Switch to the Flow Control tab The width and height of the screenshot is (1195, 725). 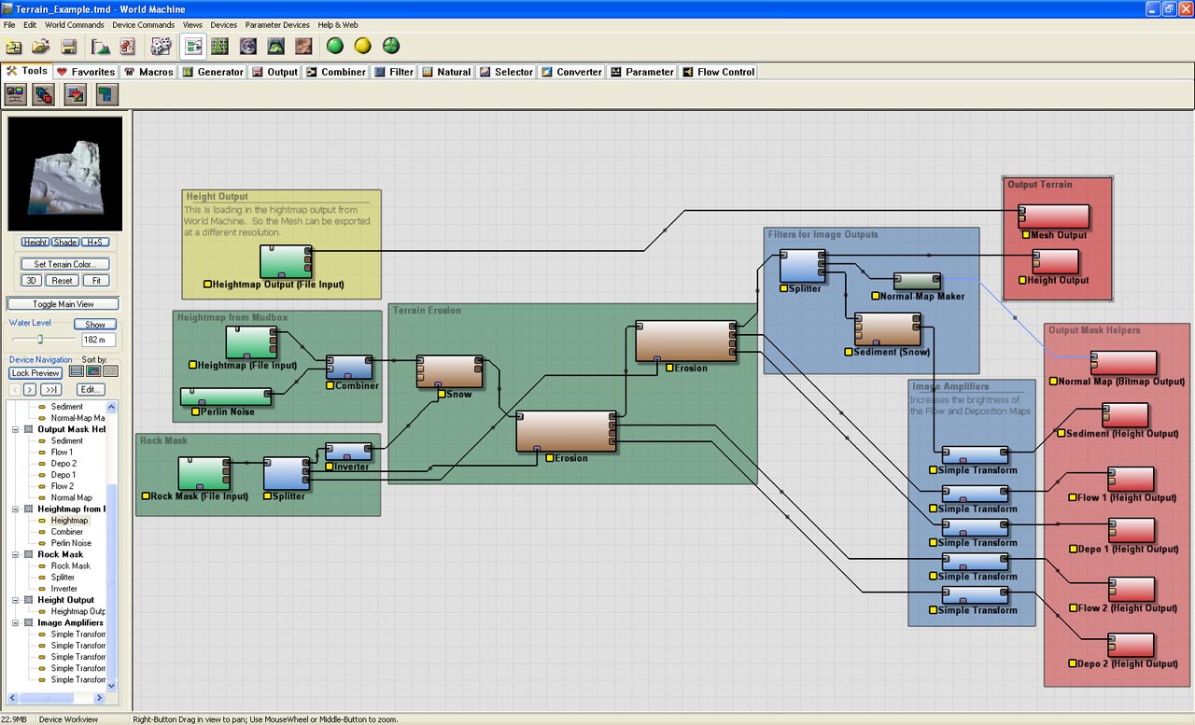click(x=718, y=72)
